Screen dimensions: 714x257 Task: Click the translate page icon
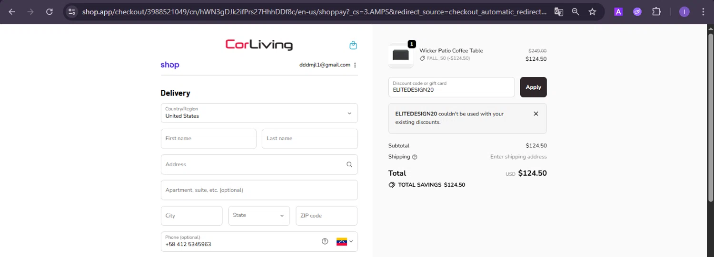point(559,12)
